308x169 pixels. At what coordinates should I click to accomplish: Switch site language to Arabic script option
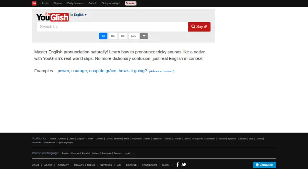point(127,153)
